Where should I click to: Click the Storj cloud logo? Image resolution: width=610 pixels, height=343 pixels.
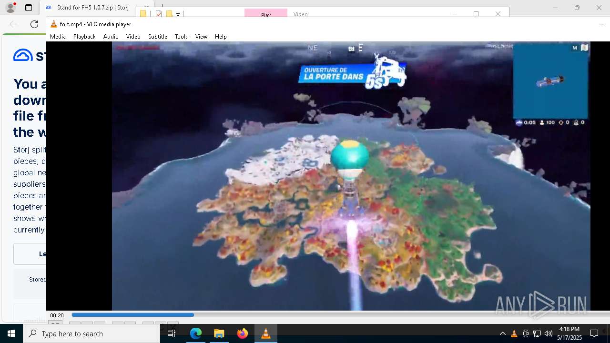23,55
